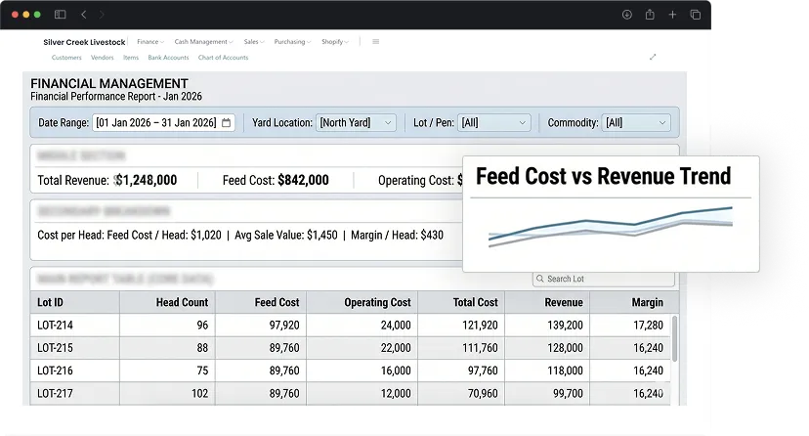Open the Finance menu

[150, 42]
